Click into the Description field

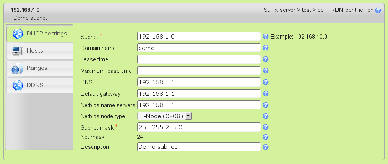pos(198,147)
